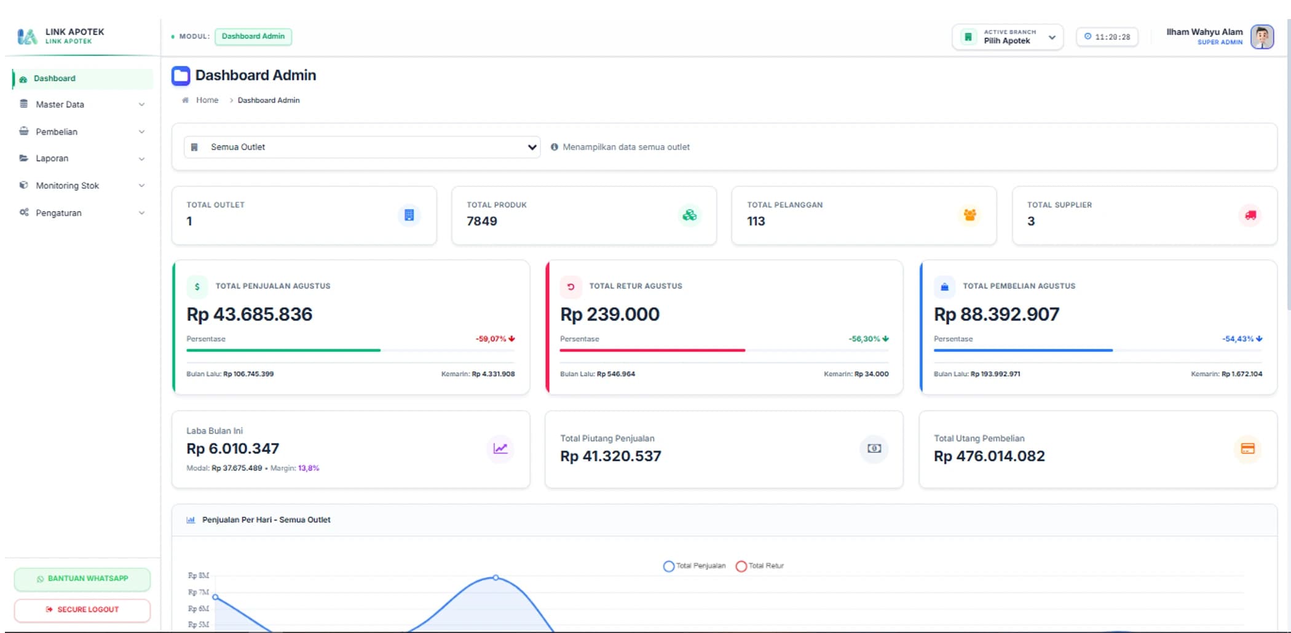Click the -56,30% retur percentage
This screenshot has width=1291, height=633.
pos(869,339)
